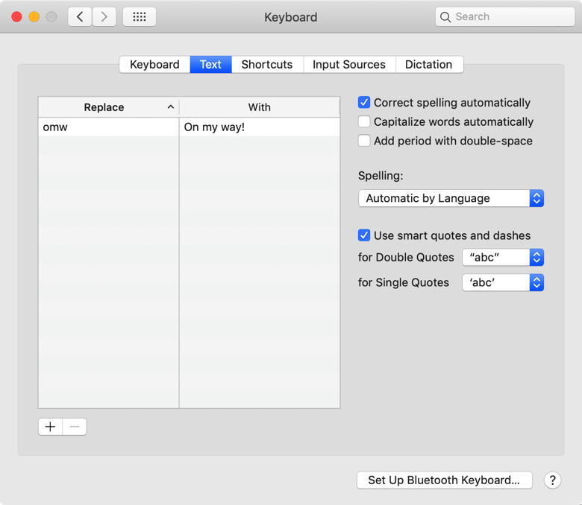Click the Replace column sort arrow
582x505 pixels.
pyautogui.click(x=171, y=107)
